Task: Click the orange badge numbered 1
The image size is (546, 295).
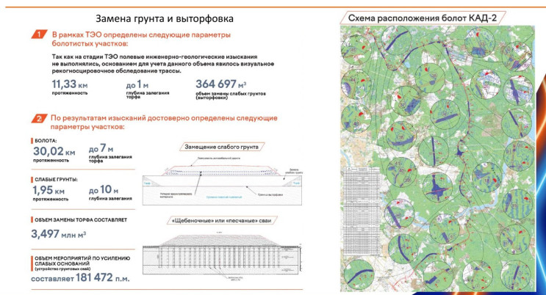Action: pyautogui.click(x=40, y=34)
